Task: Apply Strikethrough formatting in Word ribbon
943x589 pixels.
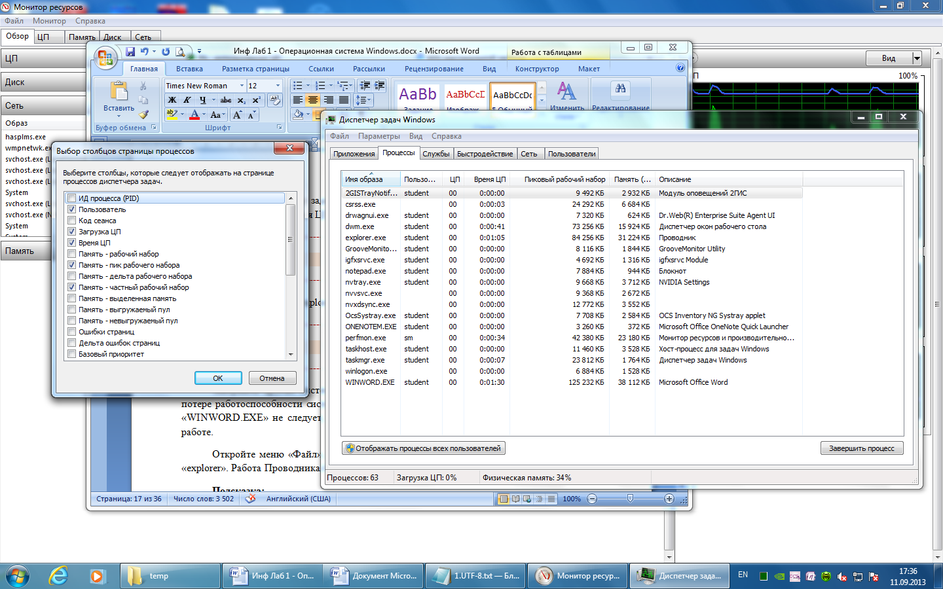Action: [x=226, y=100]
